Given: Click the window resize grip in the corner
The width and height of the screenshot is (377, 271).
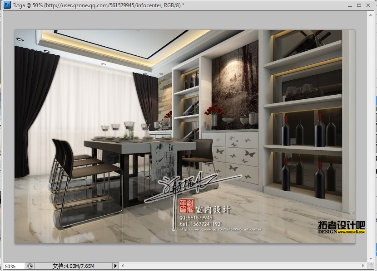Looking at the screenshot, I should (x=371, y=266).
